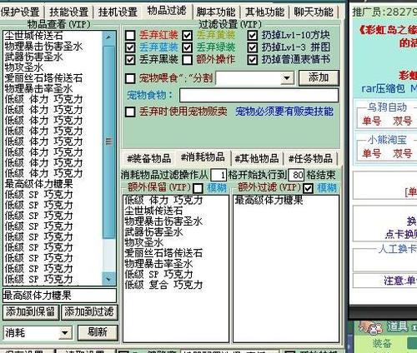Open the 宠物喂食 dropdown arrow
Viewport: 417px width, 353px height.
(x=287, y=78)
